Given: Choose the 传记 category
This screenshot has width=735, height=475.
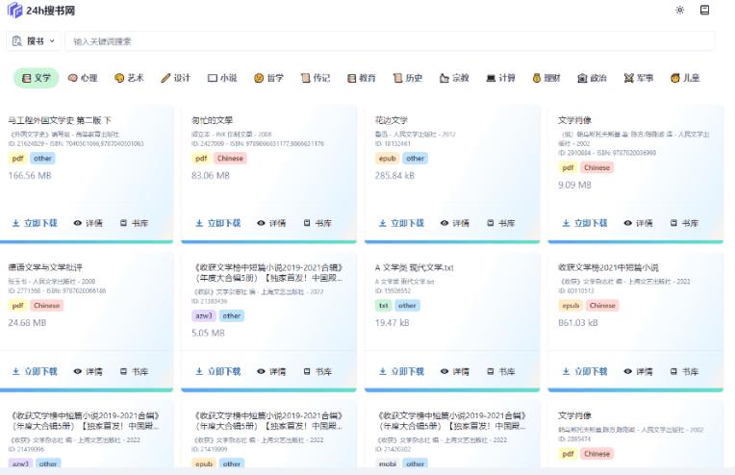Looking at the screenshot, I should point(316,78).
